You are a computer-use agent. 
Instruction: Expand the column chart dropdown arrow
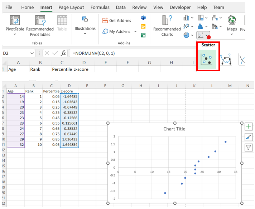(x=192, y=18)
